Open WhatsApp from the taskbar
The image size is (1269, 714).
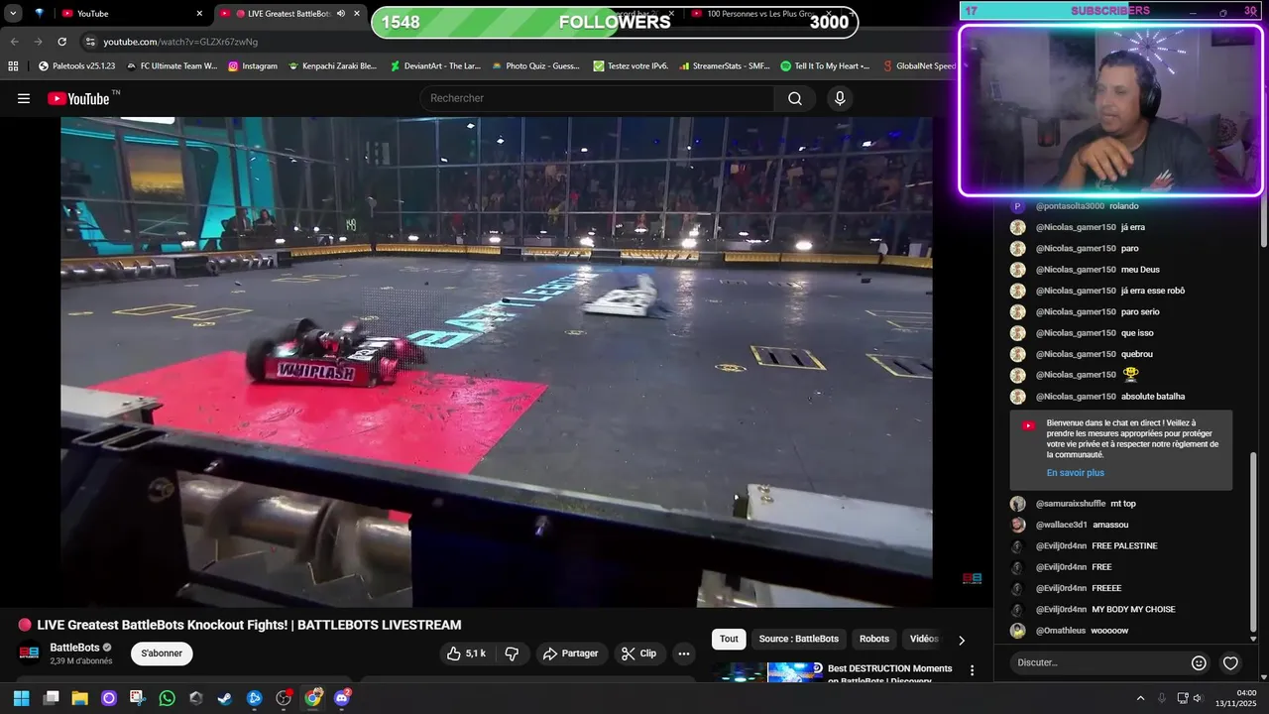click(167, 698)
